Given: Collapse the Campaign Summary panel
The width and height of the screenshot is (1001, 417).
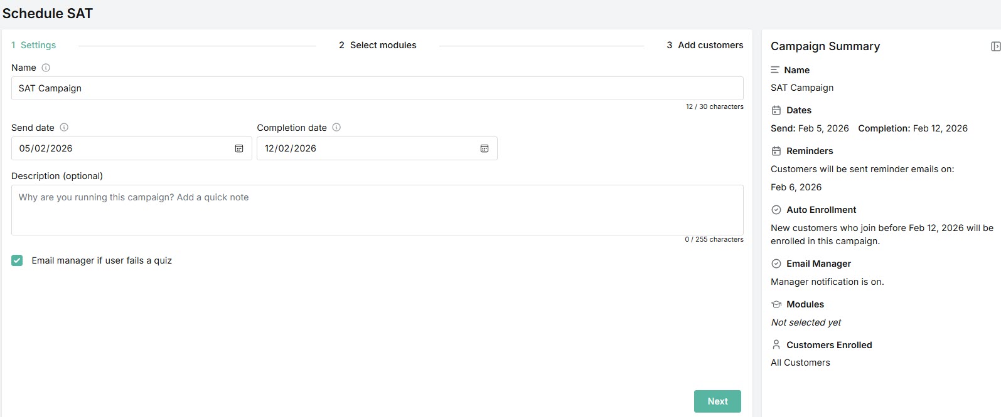Looking at the screenshot, I should click(x=995, y=46).
